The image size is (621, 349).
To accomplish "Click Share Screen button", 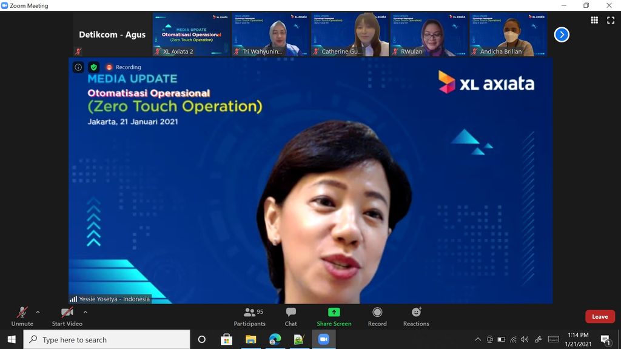I will (x=334, y=316).
